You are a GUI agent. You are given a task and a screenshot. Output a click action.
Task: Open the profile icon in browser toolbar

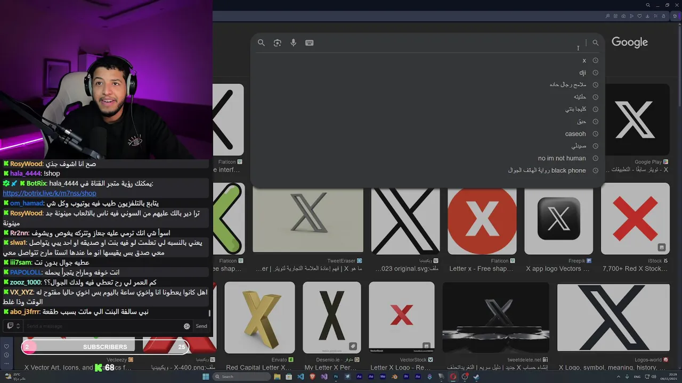(x=663, y=16)
